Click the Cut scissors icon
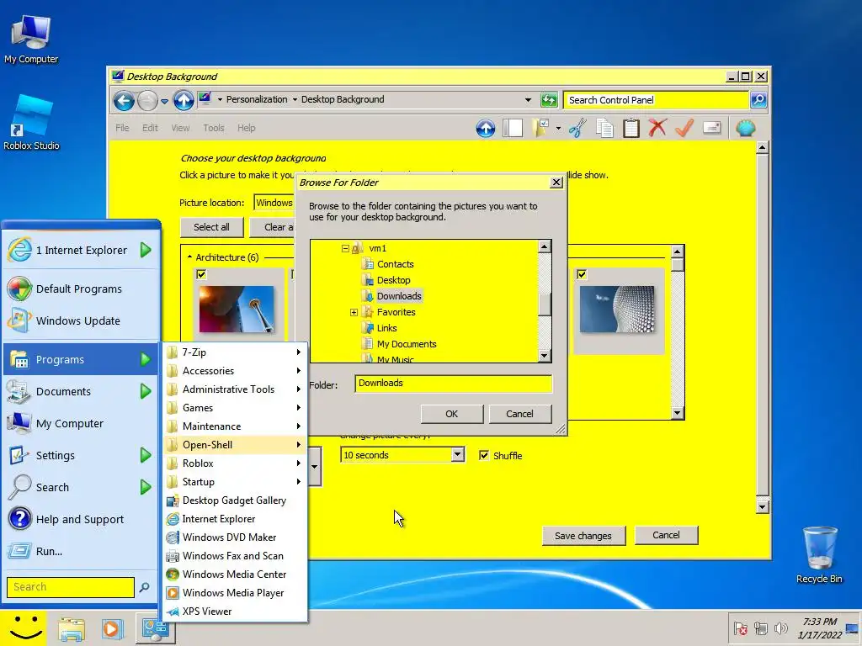The image size is (862, 646). point(577,129)
